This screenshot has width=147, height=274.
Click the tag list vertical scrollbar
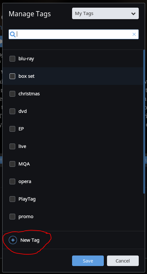pos(144,122)
